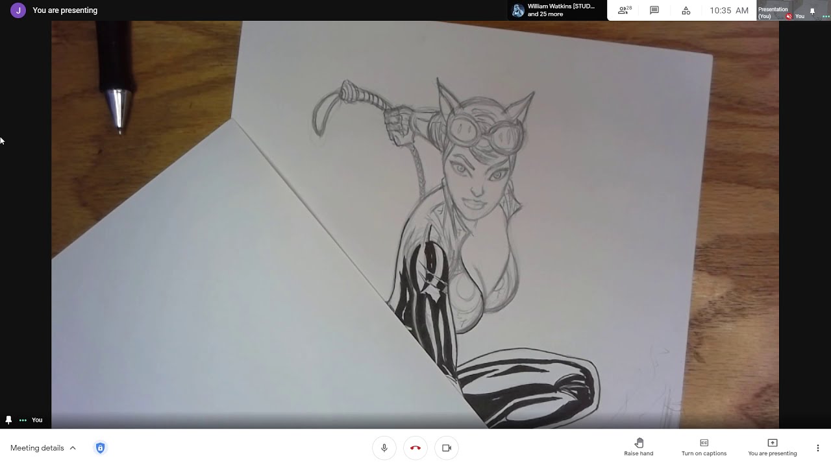
Task: Open the 'You are presenting' options at the bottom
Action: pos(773,447)
